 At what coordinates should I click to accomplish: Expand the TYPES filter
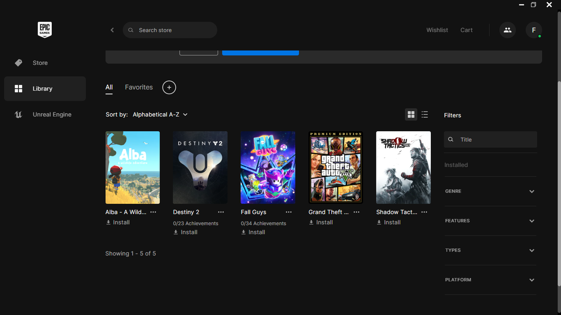click(x=490, y=251)
